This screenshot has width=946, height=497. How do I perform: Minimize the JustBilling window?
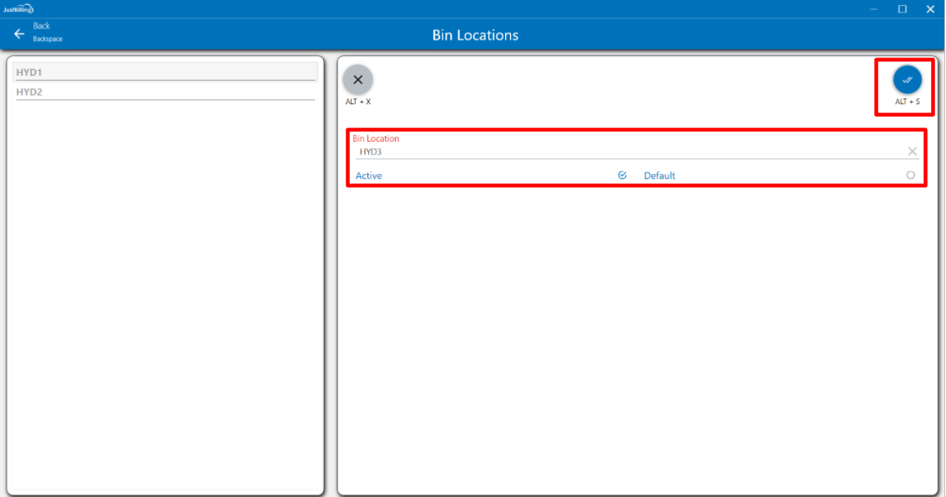[873, 9]
